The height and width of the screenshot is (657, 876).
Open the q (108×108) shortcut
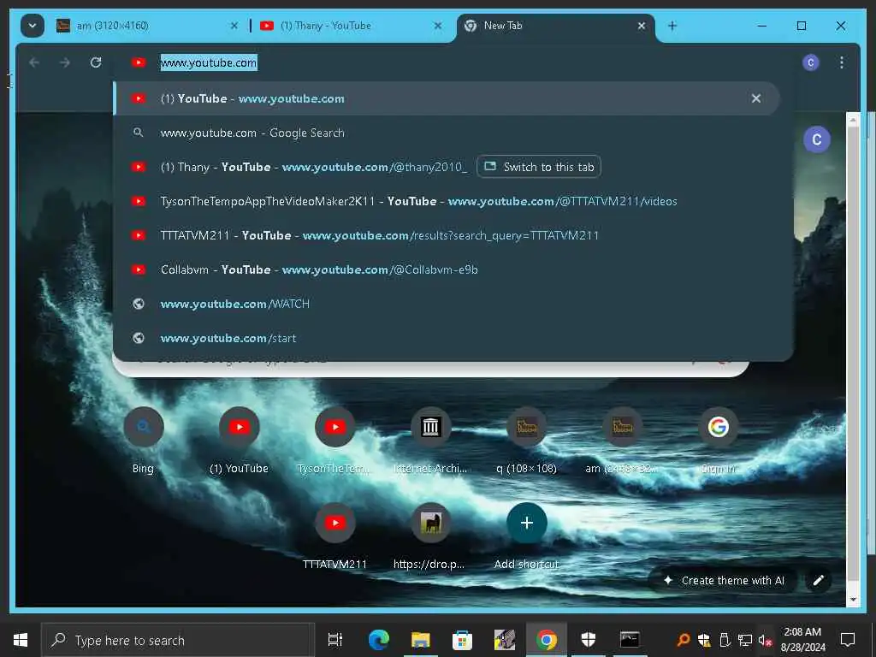tap(527, 441)
